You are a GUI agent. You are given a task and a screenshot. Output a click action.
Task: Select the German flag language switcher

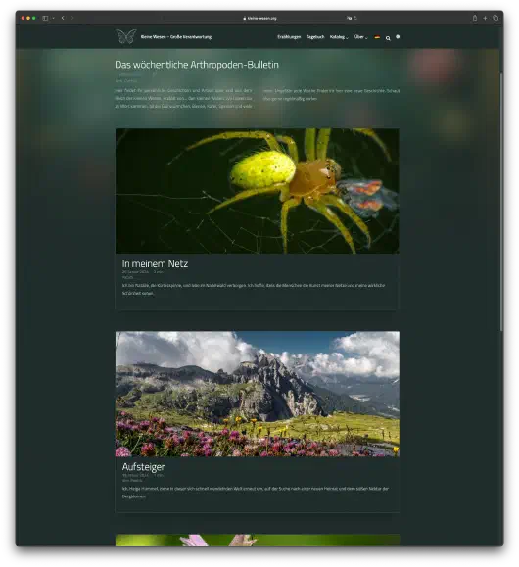coord(377,37)
